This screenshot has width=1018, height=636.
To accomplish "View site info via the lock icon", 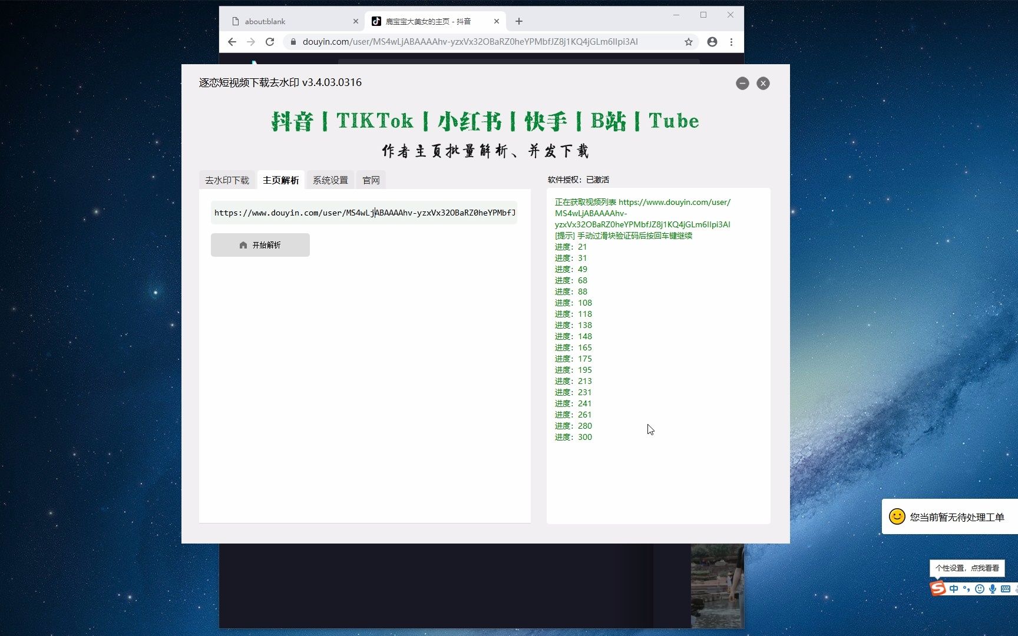I will coord(293,42).
